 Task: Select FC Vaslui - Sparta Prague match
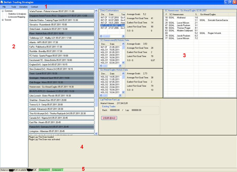pos(61,56)
